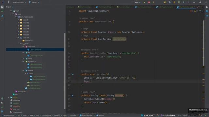Place the cursor on code line 21
The width and height of the screenshot is (209, 117).
pos(135,81)
